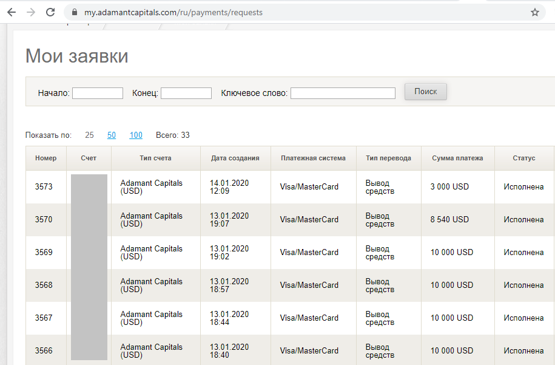Viewport: 555px width, 365px height.
Task: Click Исполнена status in row 3570
Action: coord(524,220)
